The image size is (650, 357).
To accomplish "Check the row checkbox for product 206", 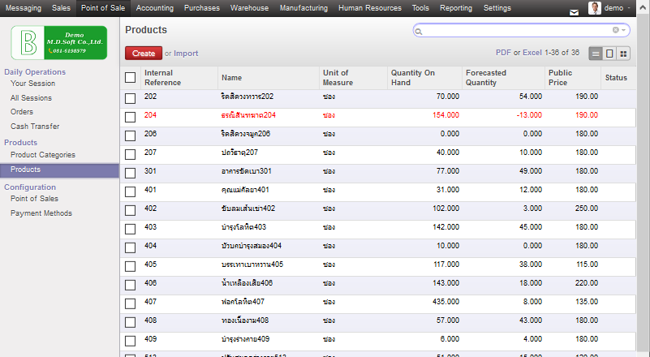I will tap(130, 135).
